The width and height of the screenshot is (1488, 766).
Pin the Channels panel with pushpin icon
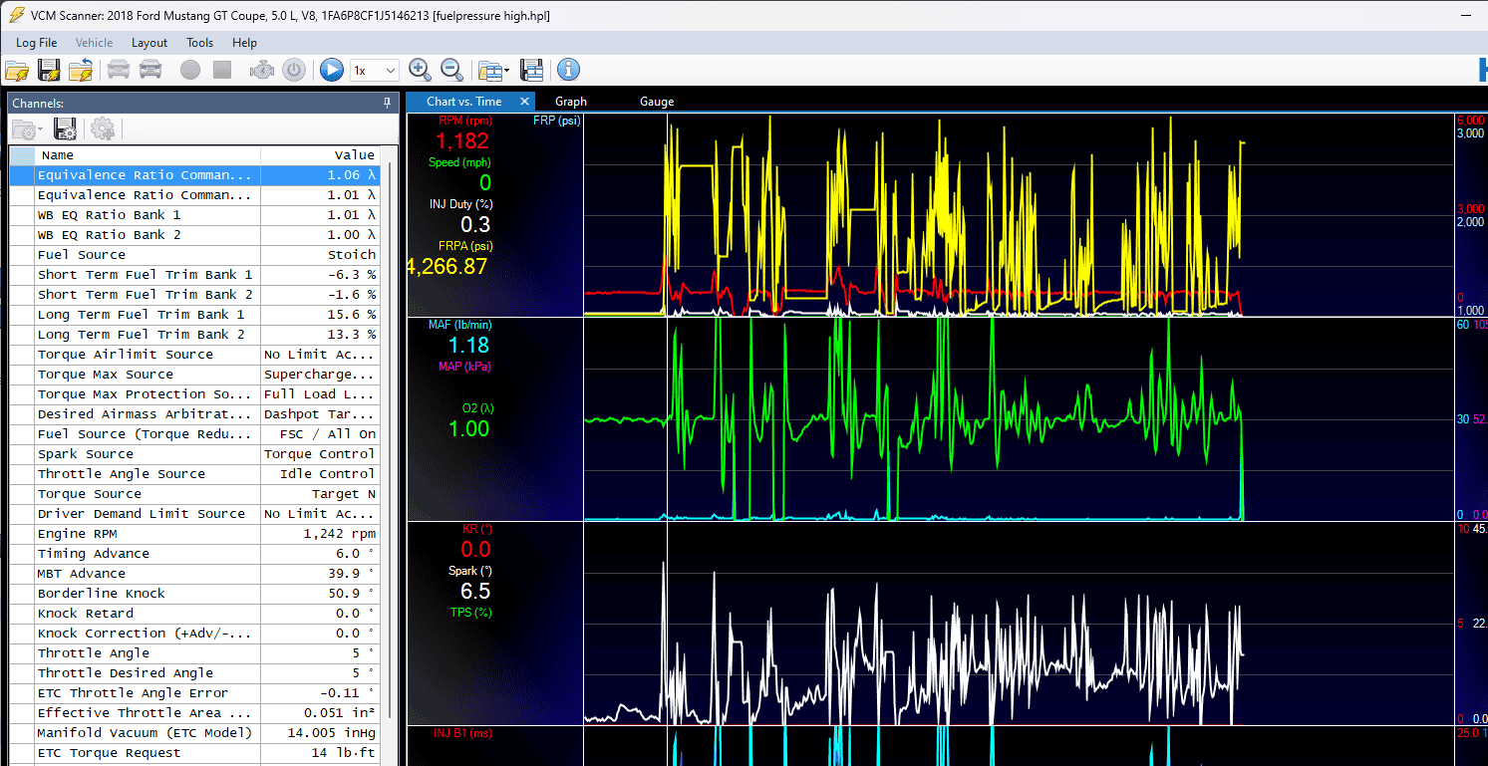387,103
